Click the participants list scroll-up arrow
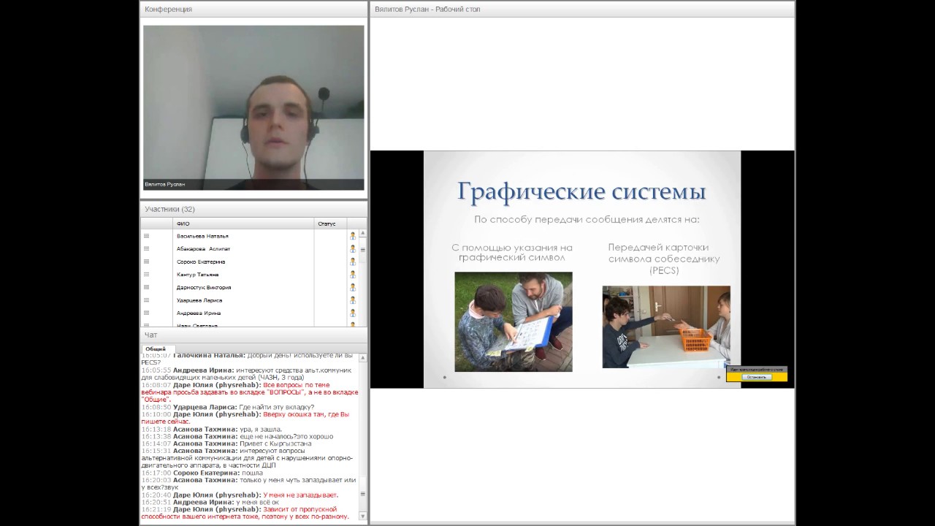This screenshot has height=526, width=935. point(362,234)
